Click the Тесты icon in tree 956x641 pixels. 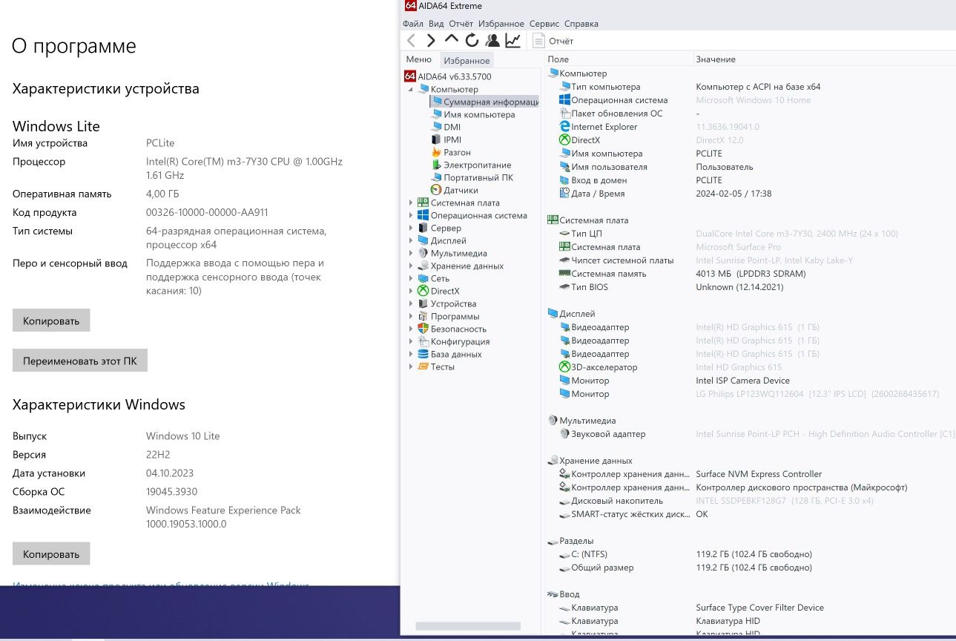423,366
